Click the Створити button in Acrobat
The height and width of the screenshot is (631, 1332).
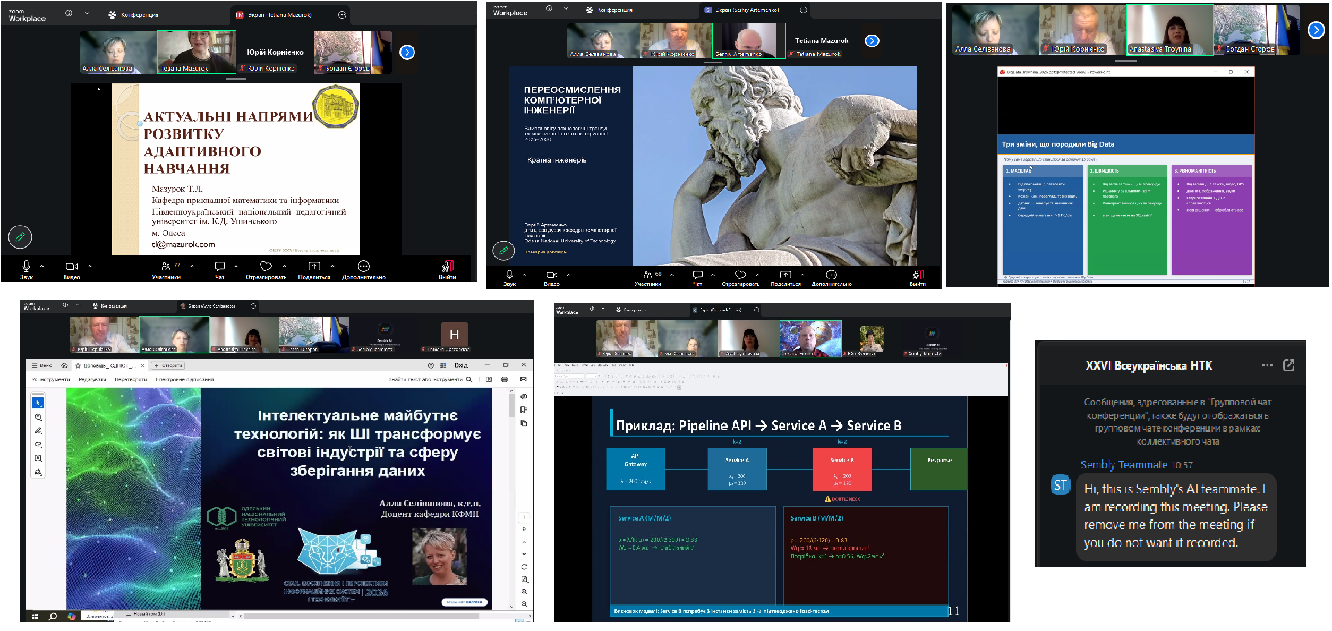pos(168,365)
